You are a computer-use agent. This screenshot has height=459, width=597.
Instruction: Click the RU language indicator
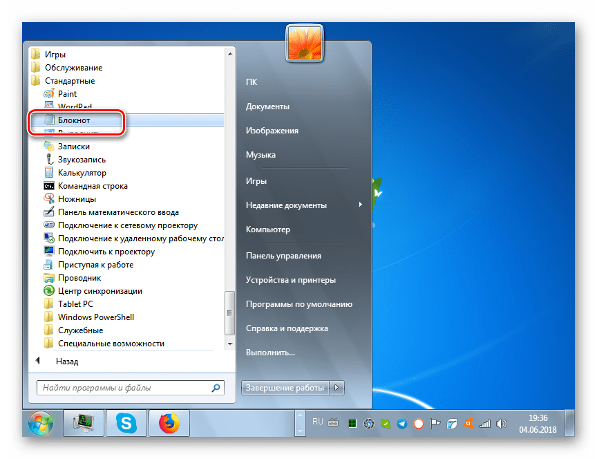click(x=318, y=422)
